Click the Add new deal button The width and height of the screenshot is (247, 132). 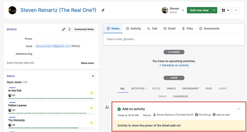[x=199, y=10]
